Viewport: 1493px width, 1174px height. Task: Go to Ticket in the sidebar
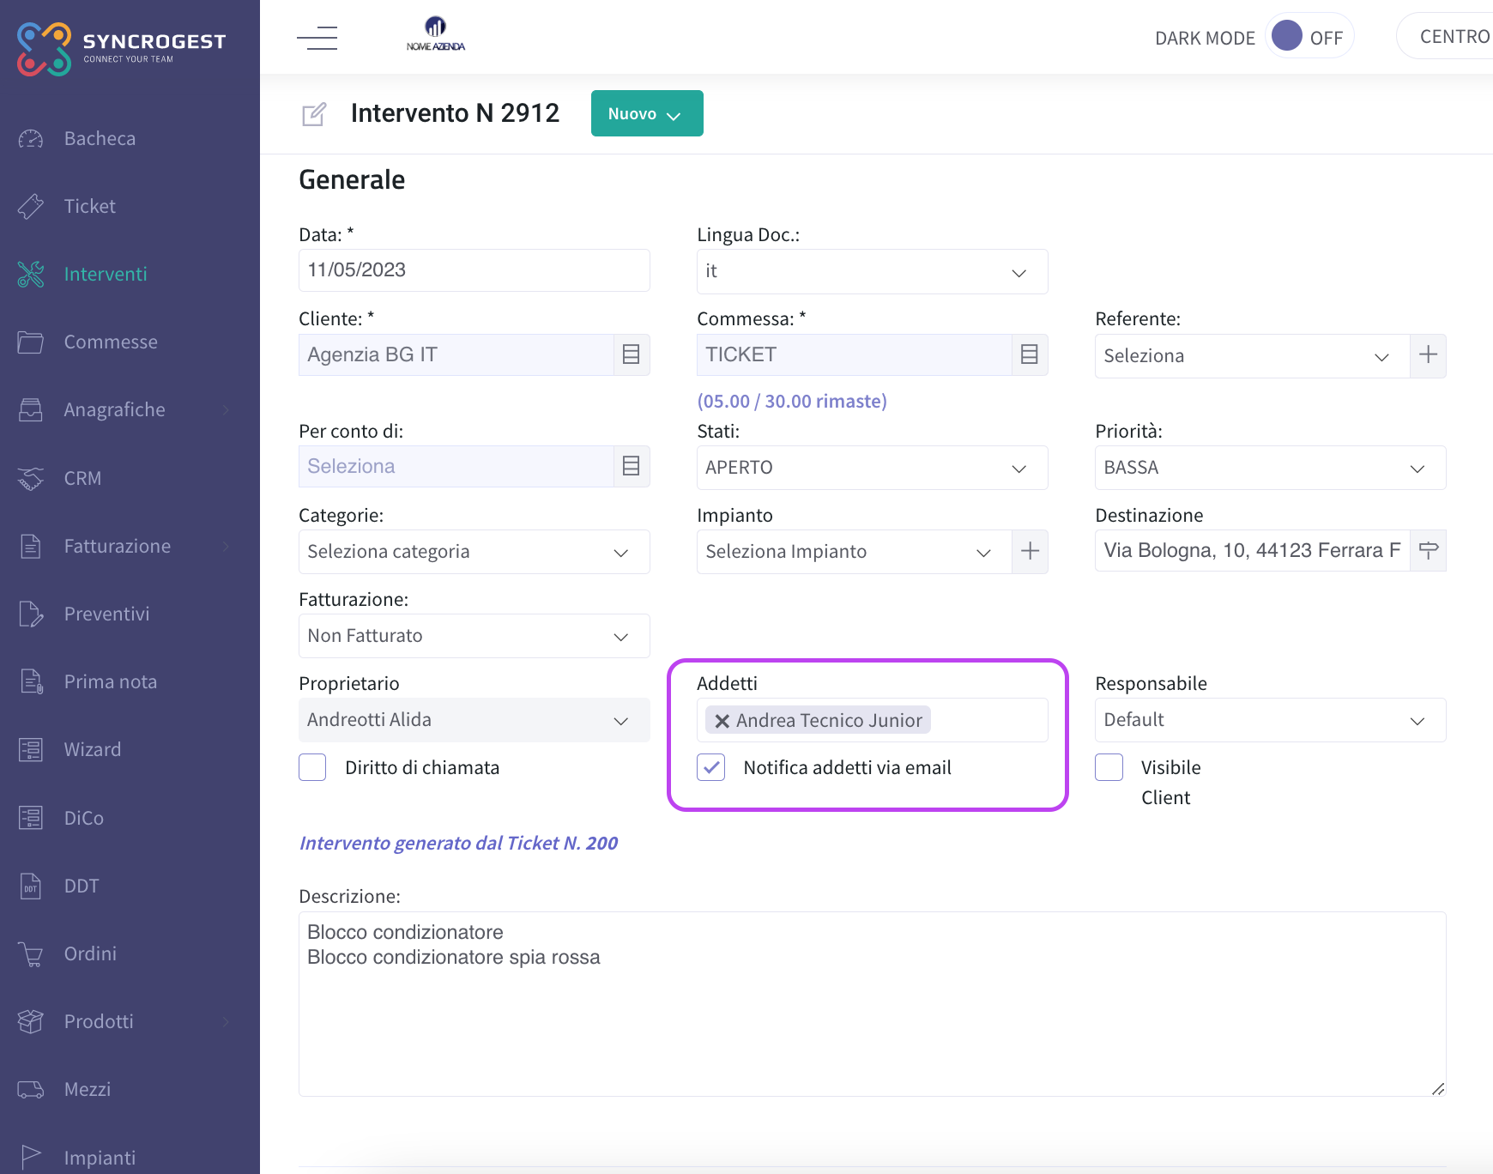coord(89,206)
